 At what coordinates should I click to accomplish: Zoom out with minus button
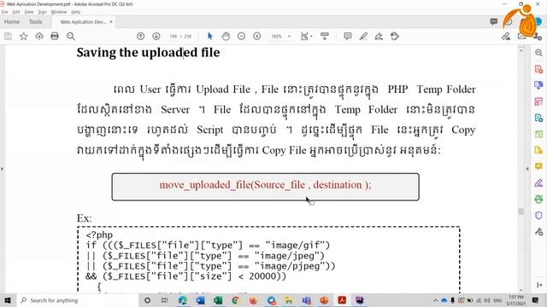click(x=241, y=36)
